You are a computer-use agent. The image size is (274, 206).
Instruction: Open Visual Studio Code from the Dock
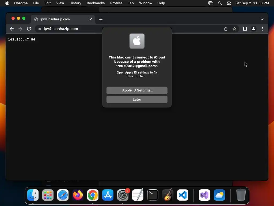coord(182,195)
